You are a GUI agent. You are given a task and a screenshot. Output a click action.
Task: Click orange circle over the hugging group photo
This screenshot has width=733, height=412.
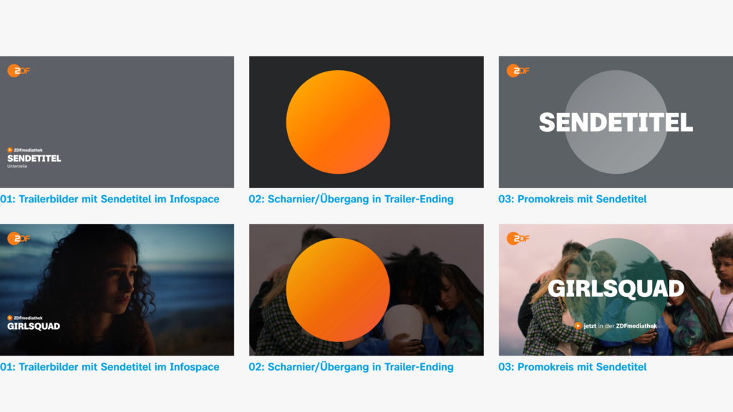click(338, 290)
